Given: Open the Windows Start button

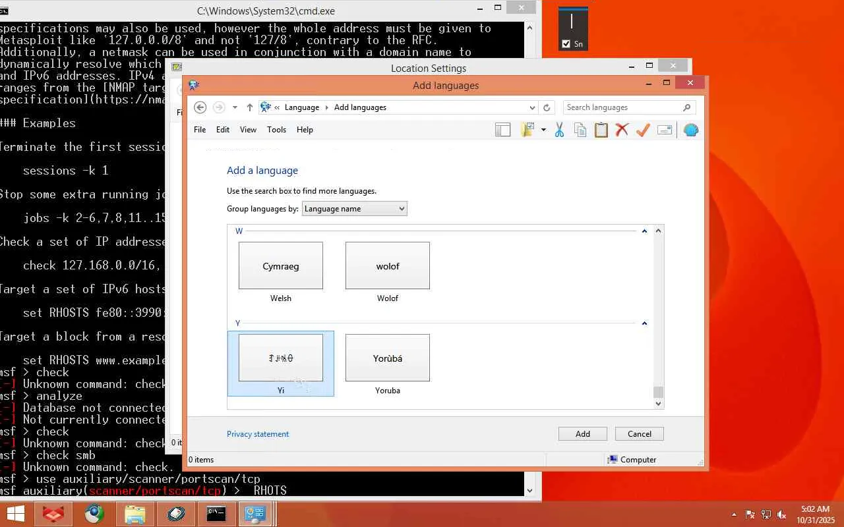Looking at the screenshot, I should click(15, 514).
